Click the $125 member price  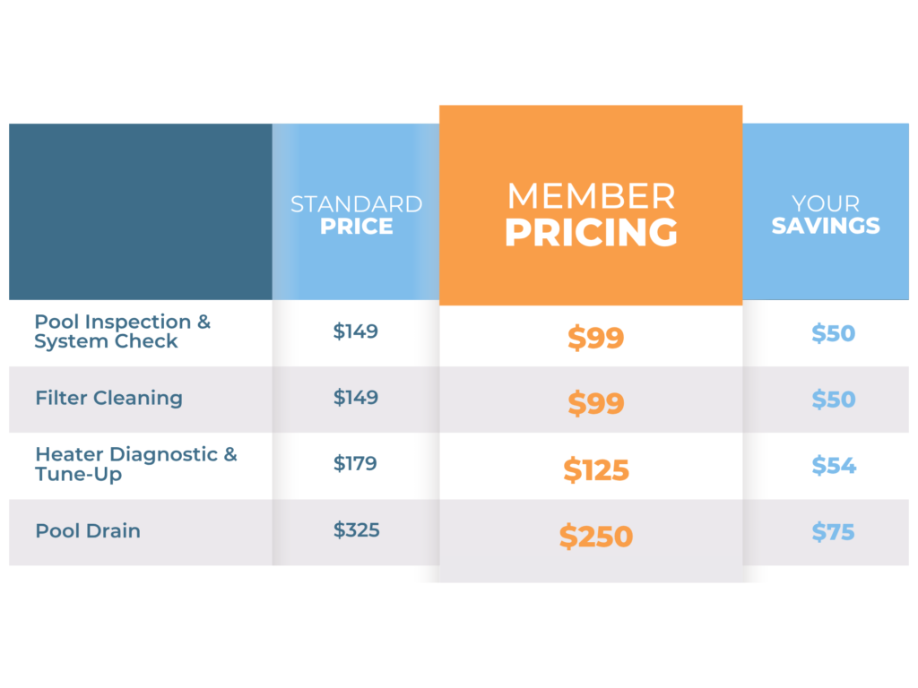[595, 470]
